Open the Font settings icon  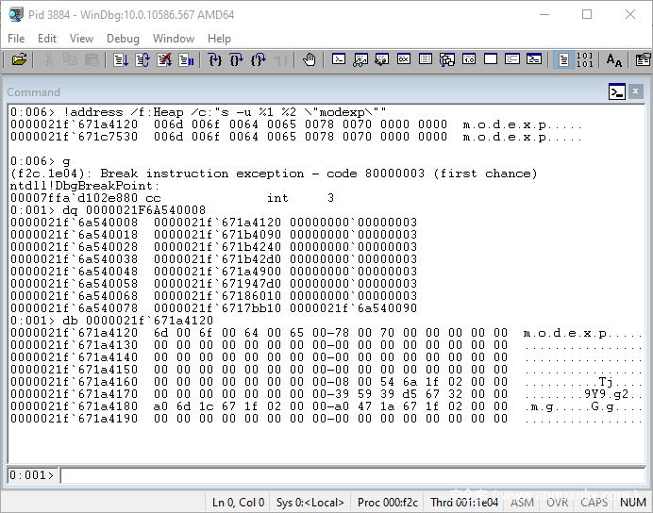pyautogui.click(x=614, y=60)
